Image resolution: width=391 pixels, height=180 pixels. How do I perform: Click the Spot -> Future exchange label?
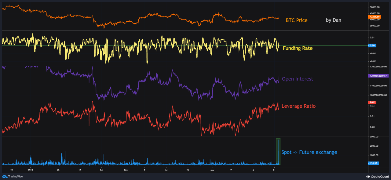click(x=309, y=152)
